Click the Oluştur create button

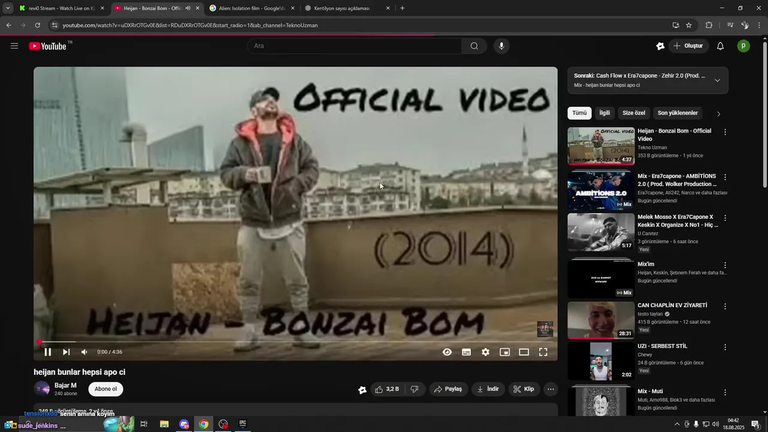(689, 46)
